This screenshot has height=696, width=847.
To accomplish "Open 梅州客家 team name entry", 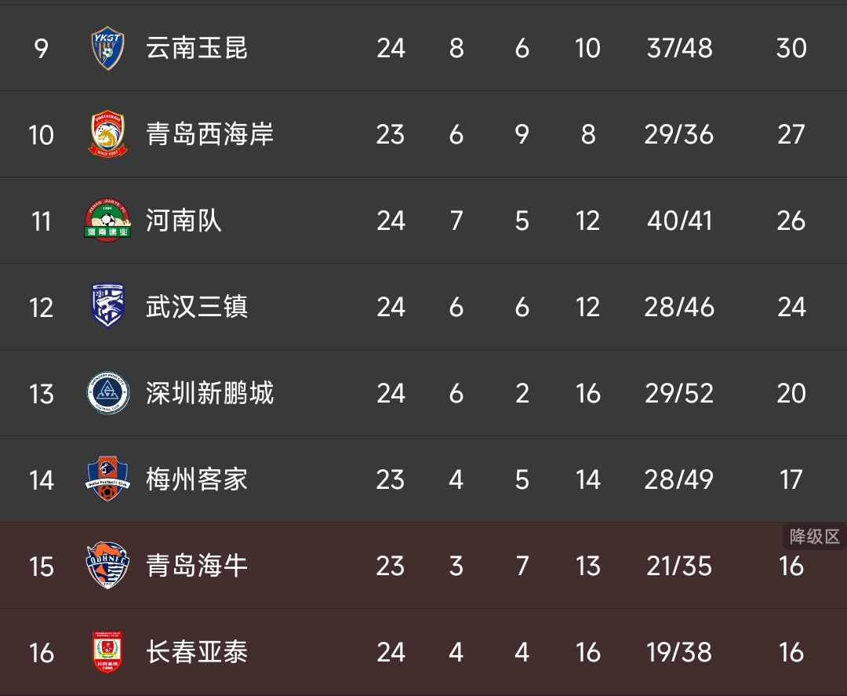I will tap(197, 479).
